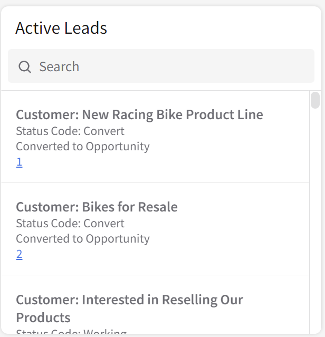Screen dimensions: 325x337
Task: Click first lead's Status Code: Convert text
Action: point(70,131)
